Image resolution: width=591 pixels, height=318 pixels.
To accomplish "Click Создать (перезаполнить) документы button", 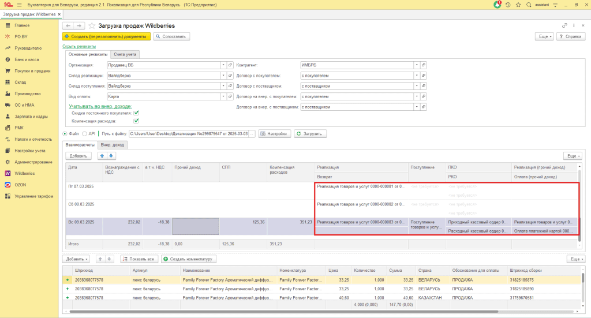I will click(x=107, y=36).
